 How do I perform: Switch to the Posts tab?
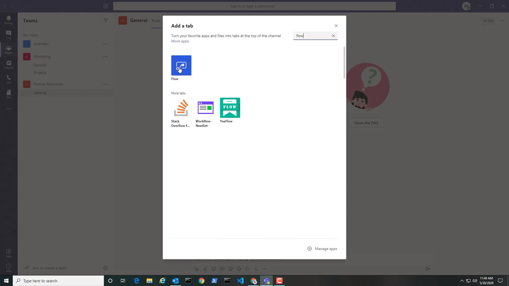156,21
